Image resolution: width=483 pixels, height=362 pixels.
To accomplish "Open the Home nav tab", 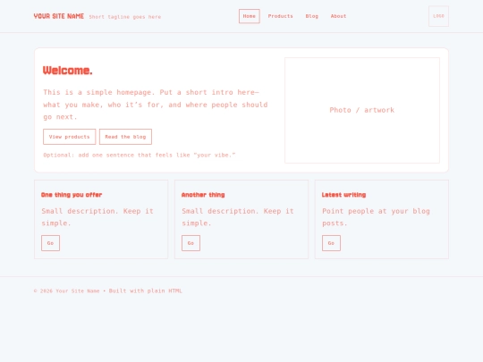I will pos(250,16).
